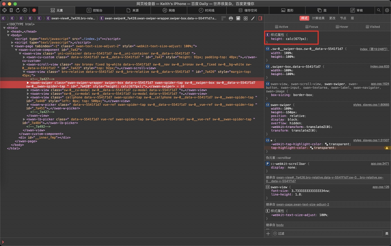
Task: Enable the Visited pseudo-class checkbox
Action: 367,27
